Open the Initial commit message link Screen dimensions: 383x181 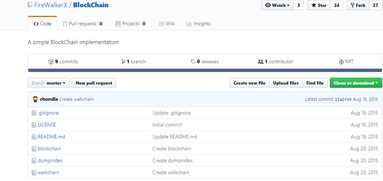tap(167, 125)
